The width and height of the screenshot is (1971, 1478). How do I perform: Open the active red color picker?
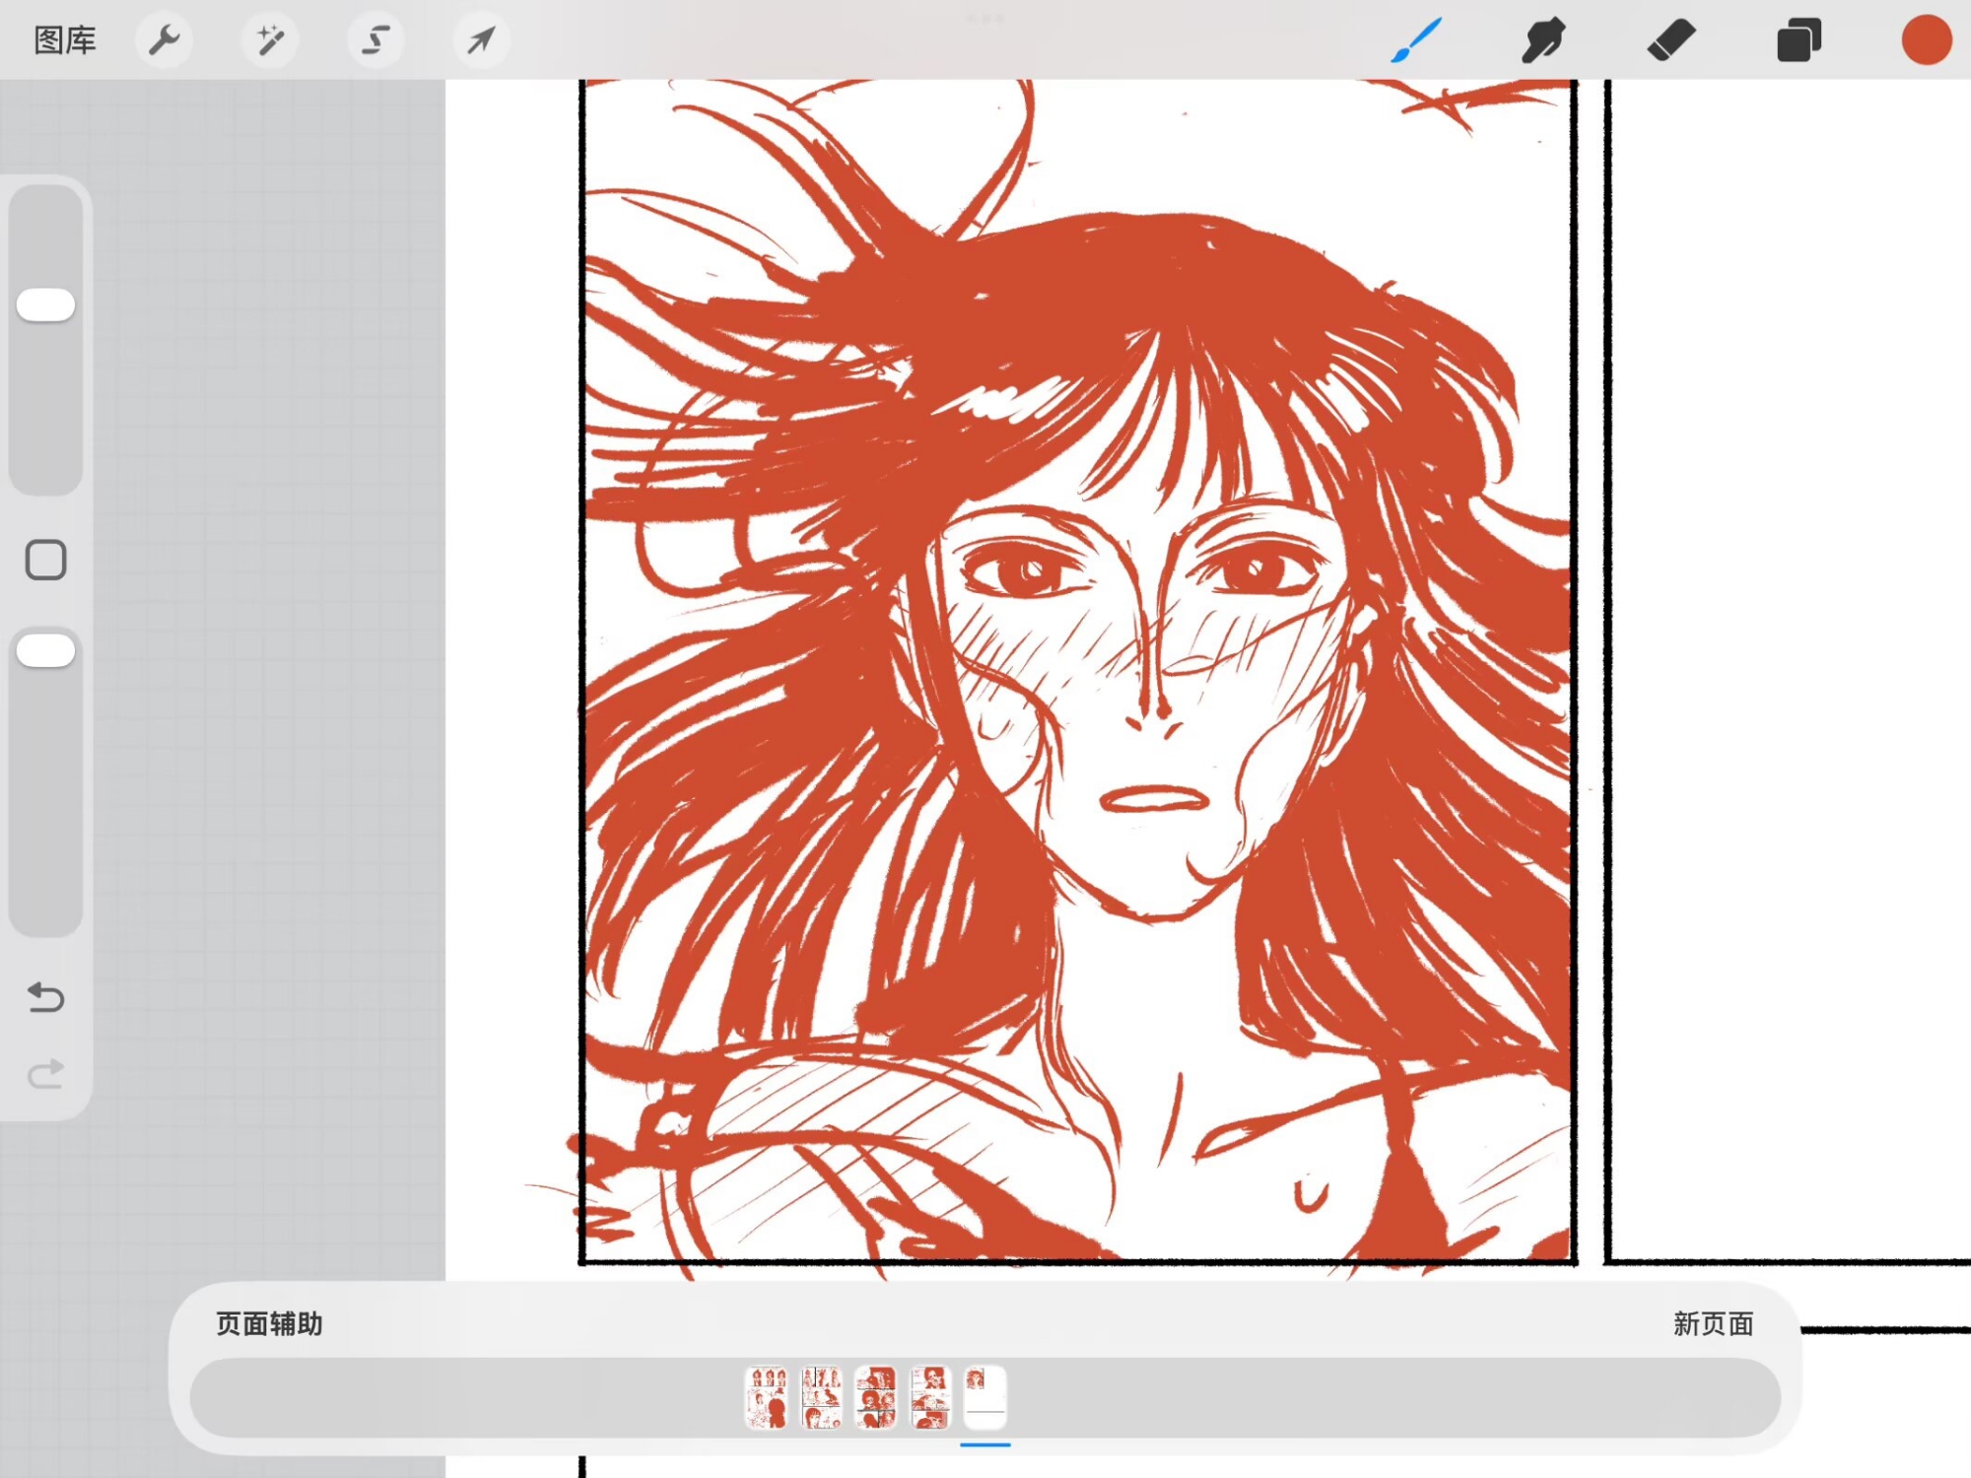pyautogui.click(x=1926, y=40)
